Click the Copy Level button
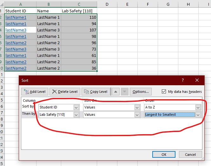211x166 pixels. [96, 92]
